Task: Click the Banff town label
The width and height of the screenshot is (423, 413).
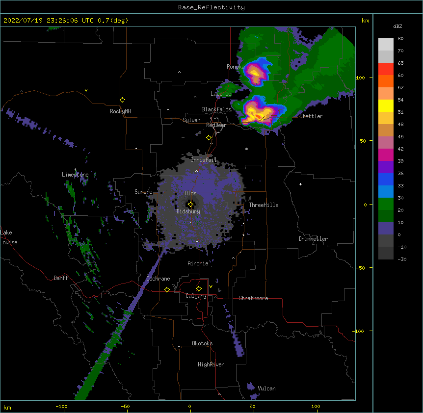Action: point(61,278)
